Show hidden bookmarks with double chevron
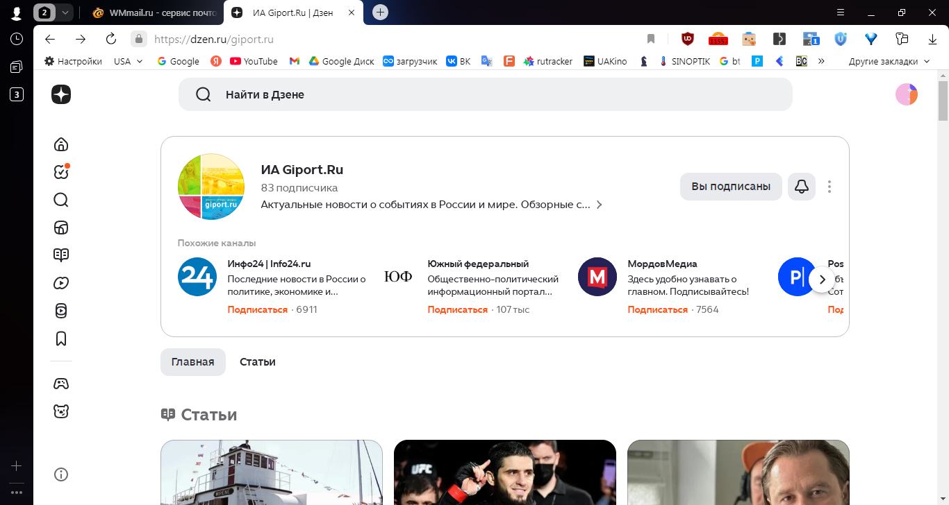The height and width of the screenshot is (505, 949). click(822, 61)
